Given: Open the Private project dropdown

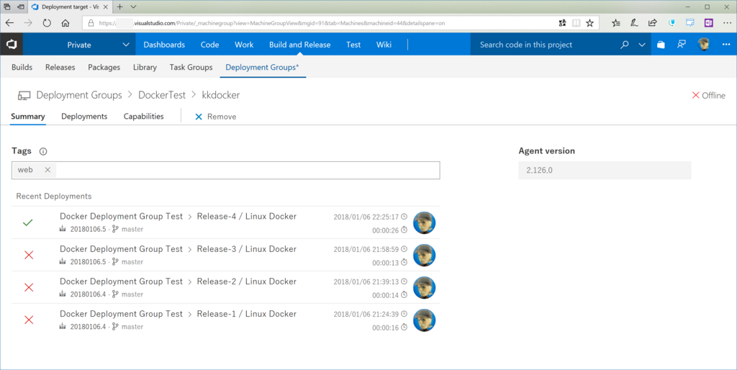Looking at the screenshot, I should coord(79,45).
